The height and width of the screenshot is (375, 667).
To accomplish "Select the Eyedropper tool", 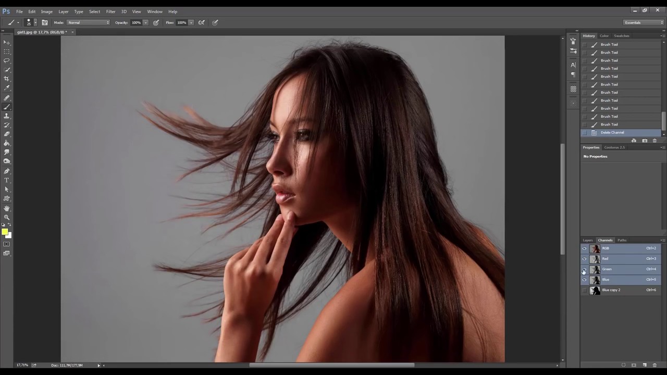I will (7, 87).
